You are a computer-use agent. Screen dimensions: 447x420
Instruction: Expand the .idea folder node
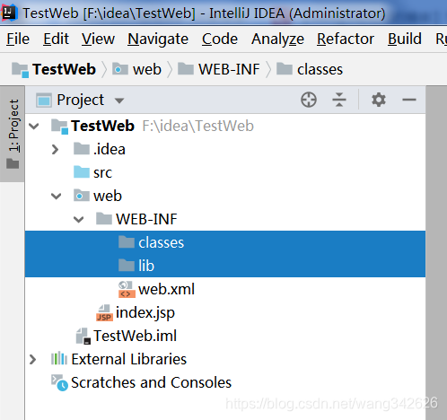click(x=55, y=149)
